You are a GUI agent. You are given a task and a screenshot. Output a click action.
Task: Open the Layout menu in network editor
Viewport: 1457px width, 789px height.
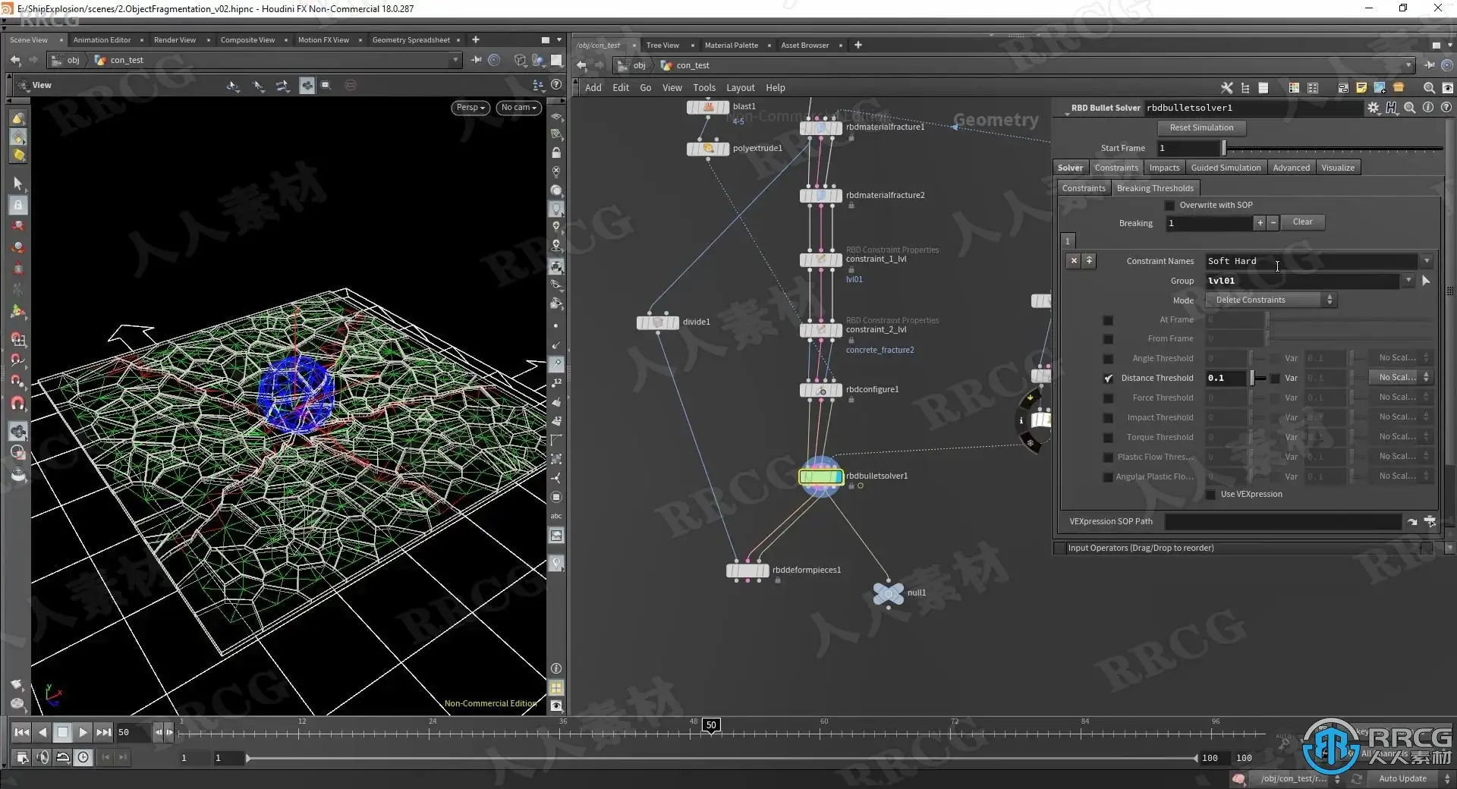[x=741, y=88]
